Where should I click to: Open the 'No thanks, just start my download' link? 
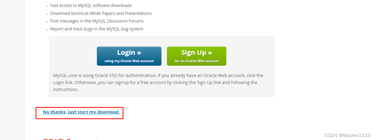pos(81,112)
